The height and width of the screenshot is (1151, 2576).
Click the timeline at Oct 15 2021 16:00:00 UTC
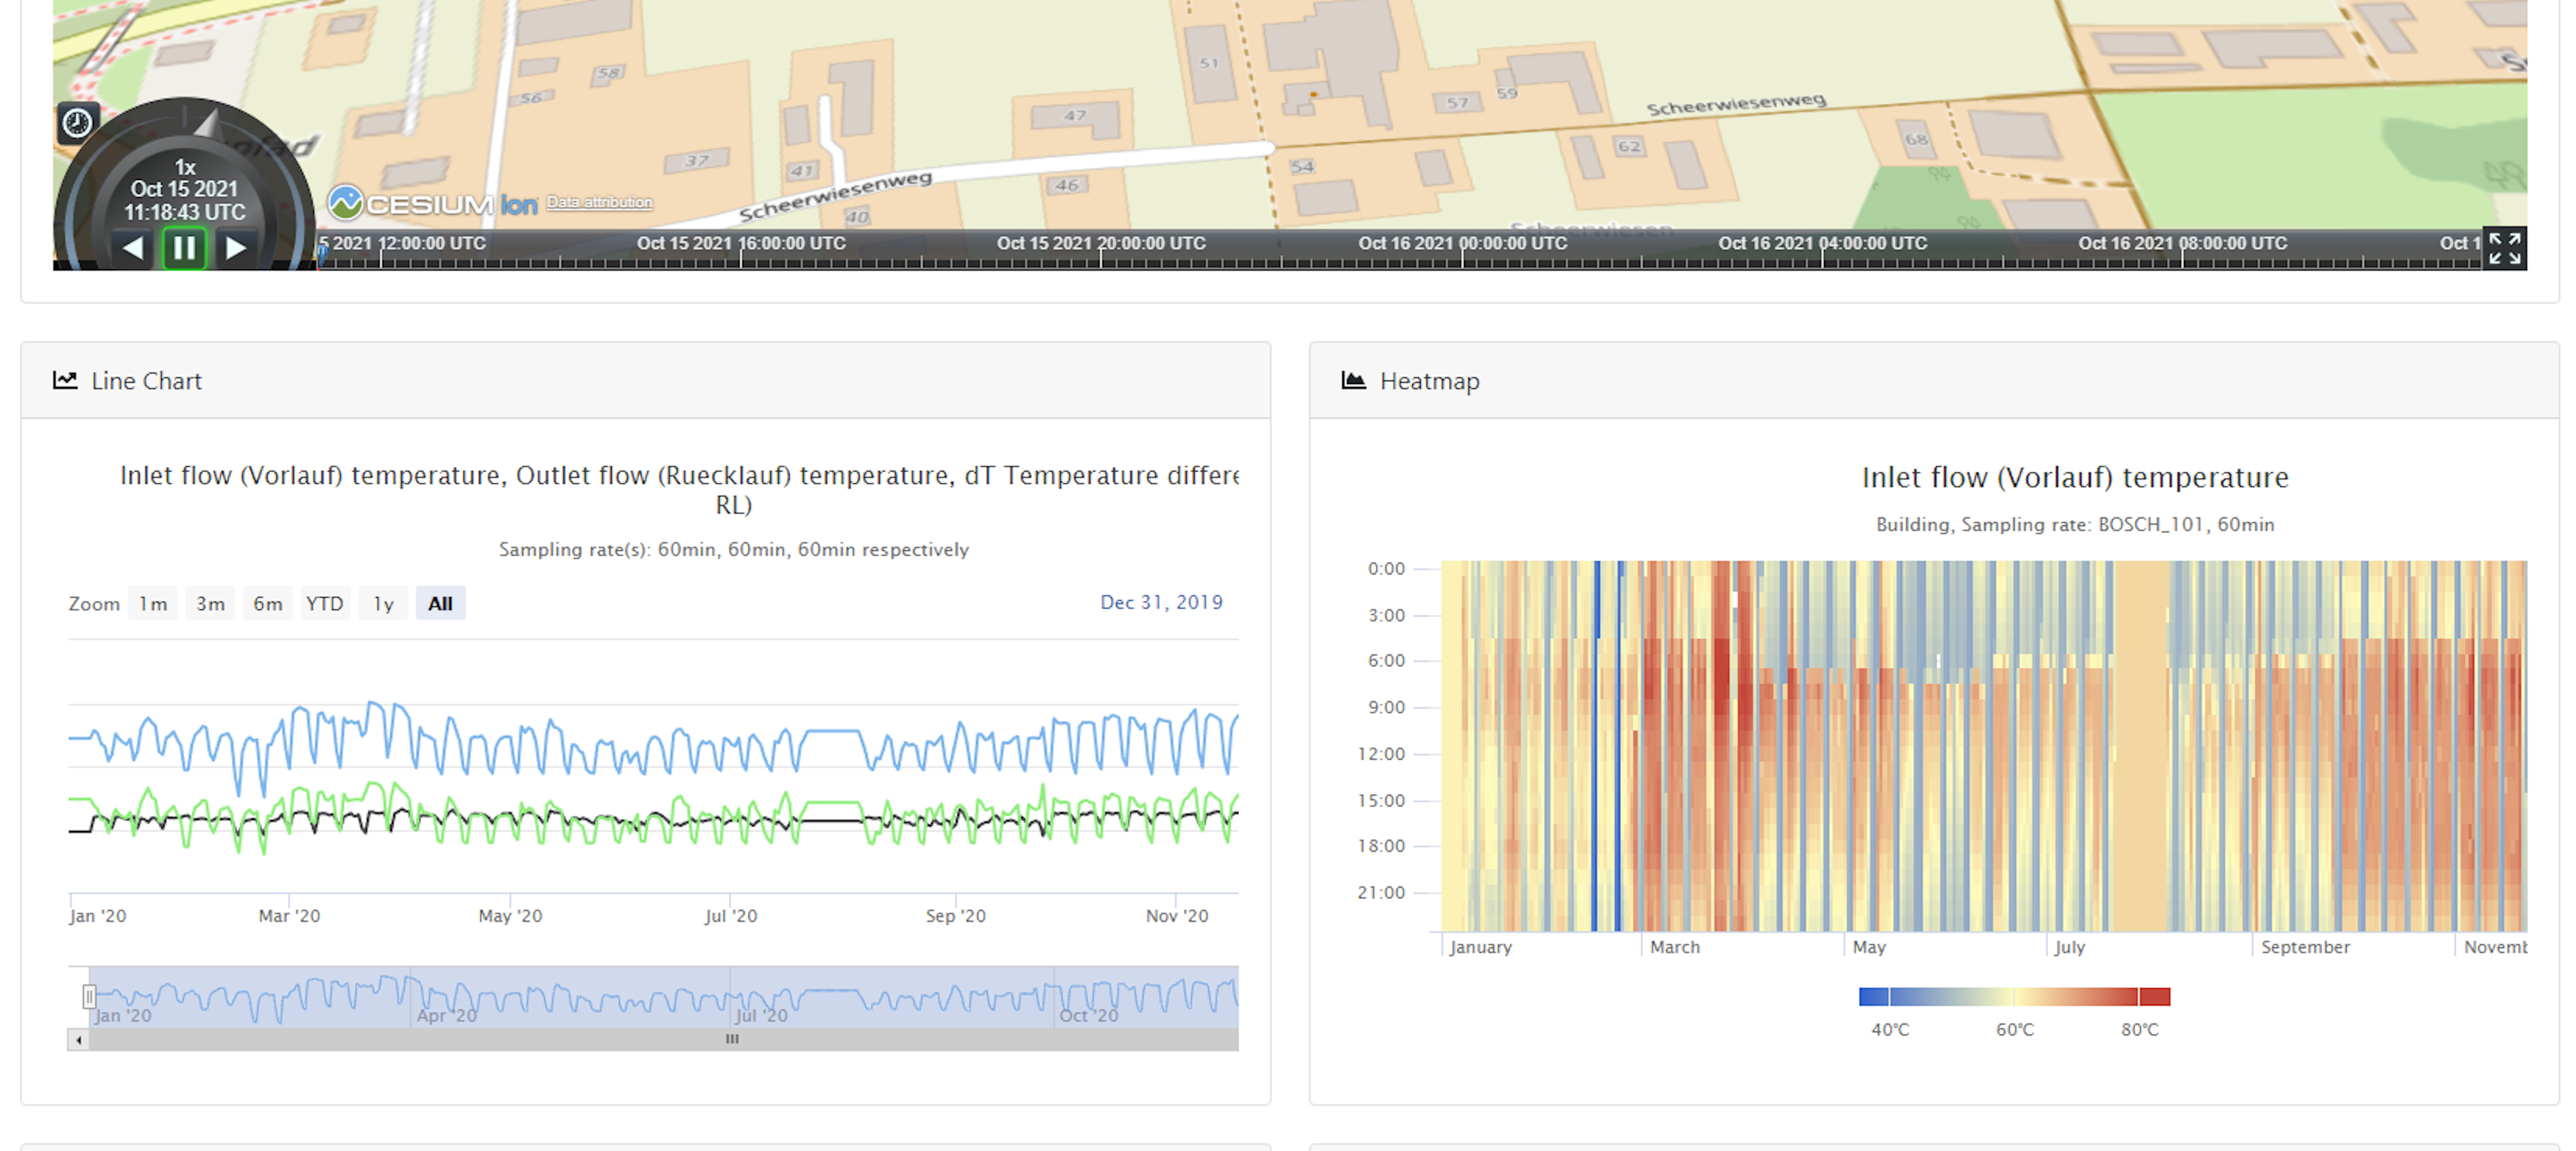click(x=741, y=244)
